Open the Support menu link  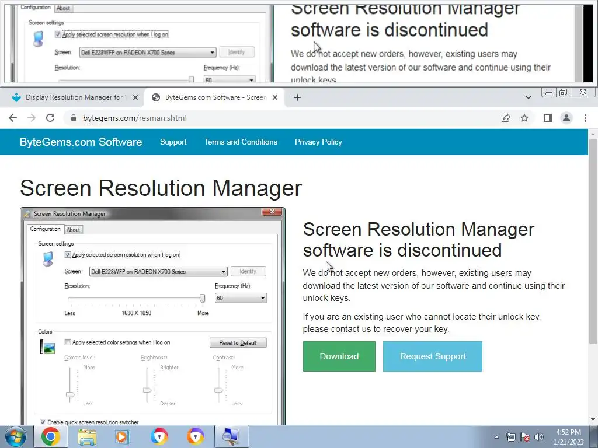point(173,142)
